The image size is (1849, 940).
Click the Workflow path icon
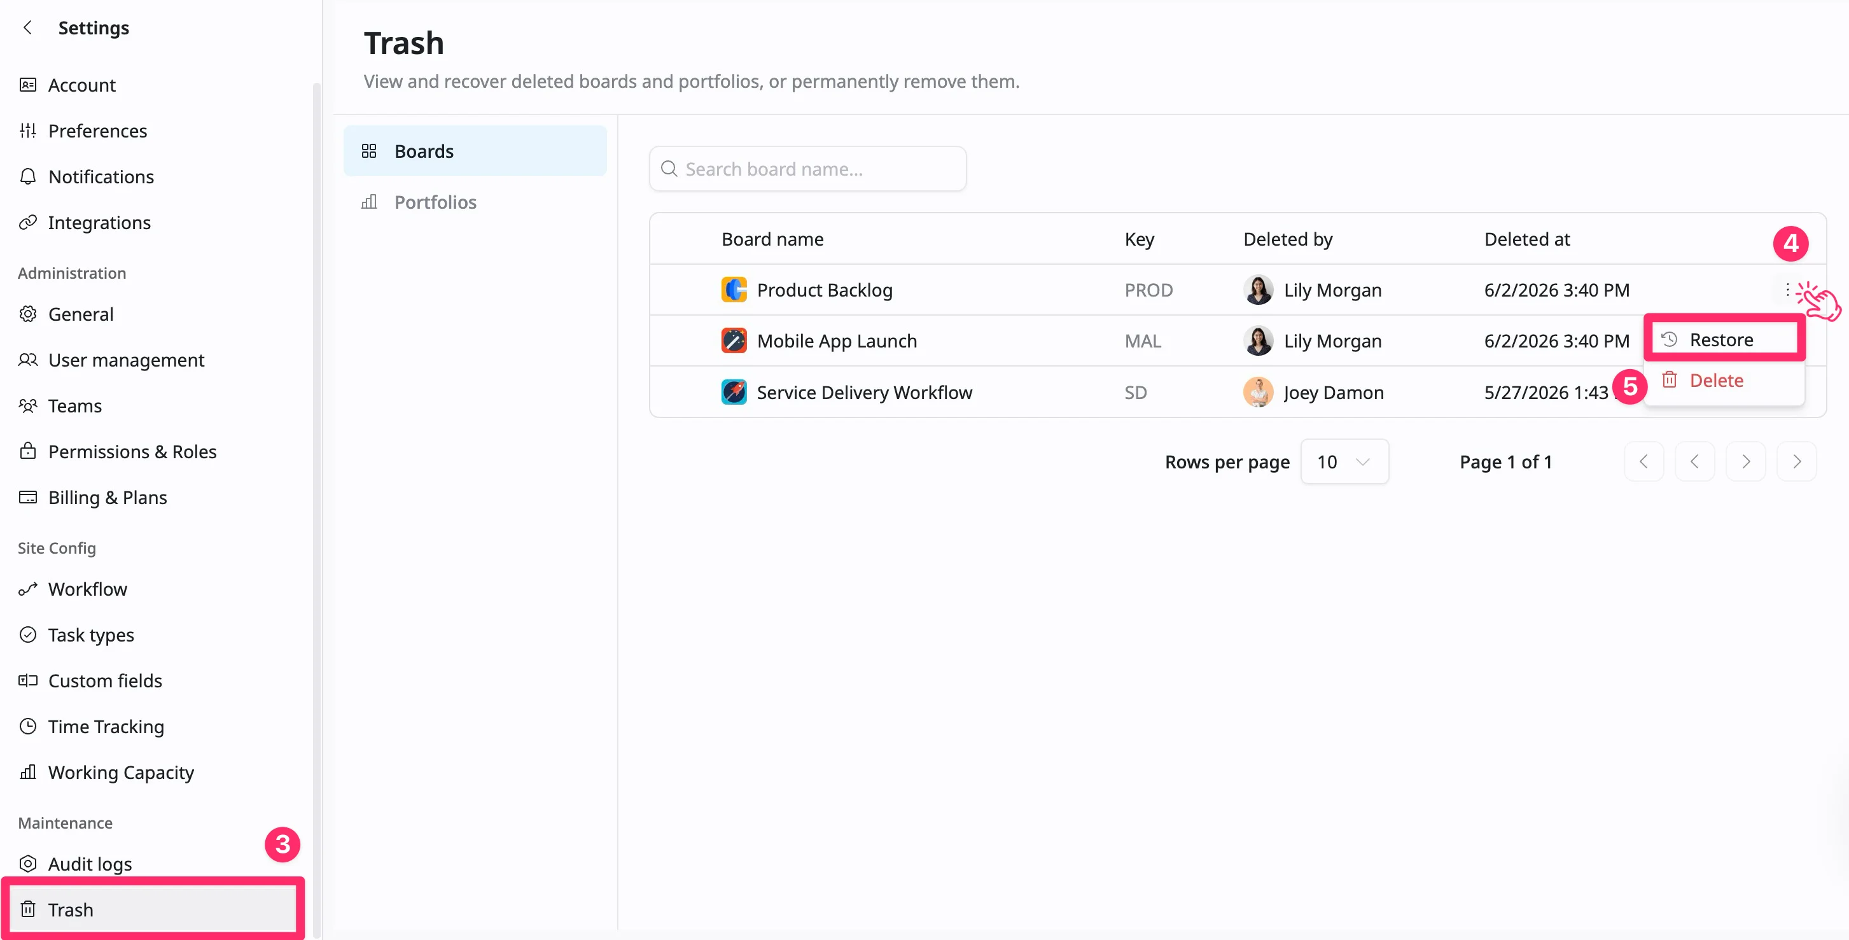click(x=28, y=589)
